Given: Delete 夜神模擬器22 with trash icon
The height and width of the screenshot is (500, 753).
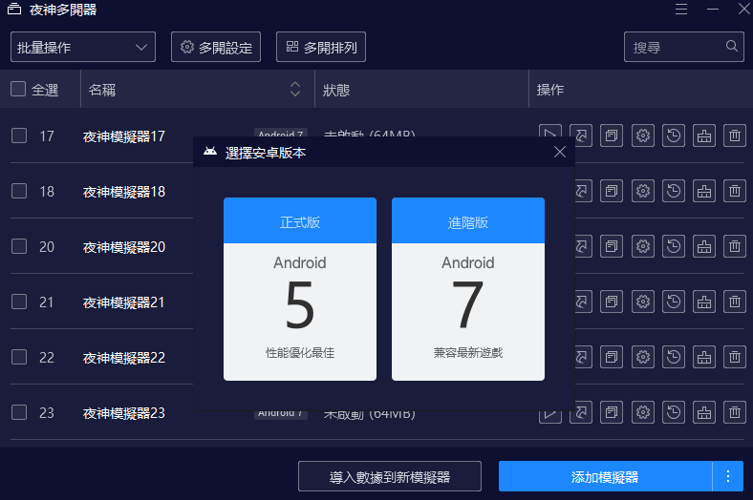Looking at the screenshot, I should [x=735, y=357].
